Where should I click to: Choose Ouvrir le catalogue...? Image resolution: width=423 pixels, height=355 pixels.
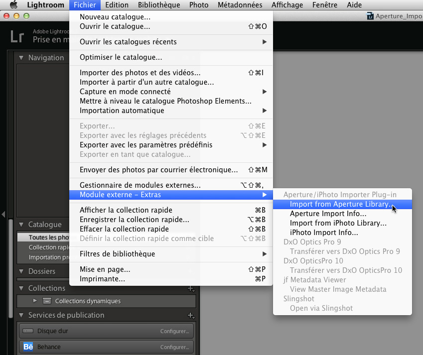pyautogui.click(x=171, y=26)
